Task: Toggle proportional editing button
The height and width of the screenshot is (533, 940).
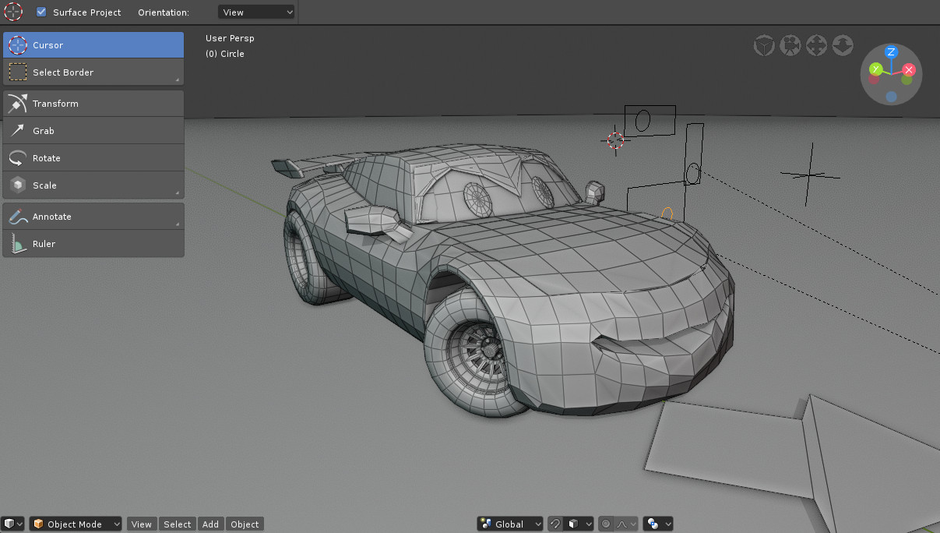Action: [x=607, y=524]
